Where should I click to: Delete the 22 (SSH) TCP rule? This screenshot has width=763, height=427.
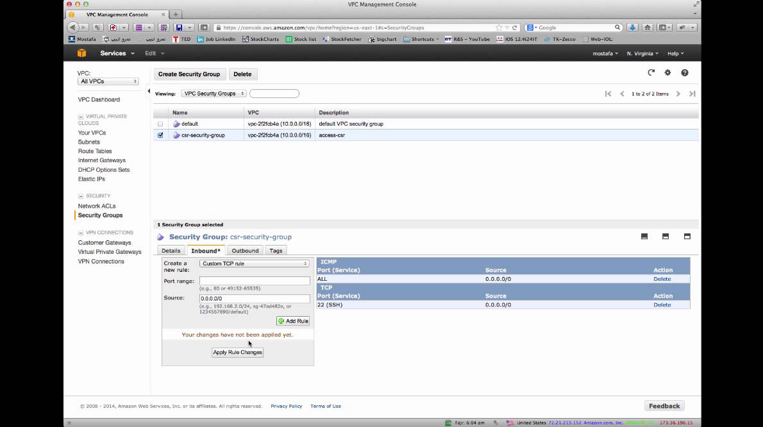662,305
